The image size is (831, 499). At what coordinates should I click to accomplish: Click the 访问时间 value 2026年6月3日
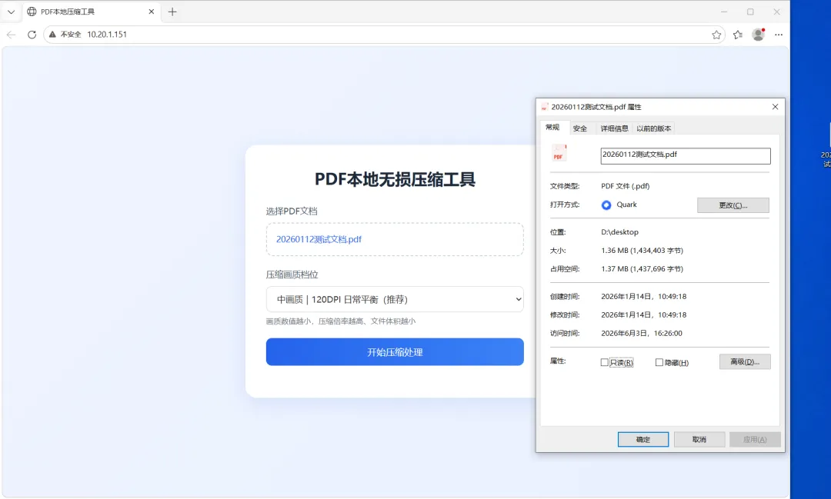641,333
